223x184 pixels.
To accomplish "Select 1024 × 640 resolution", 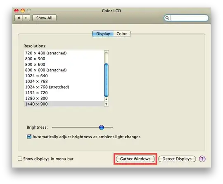I will click(64, 75).
